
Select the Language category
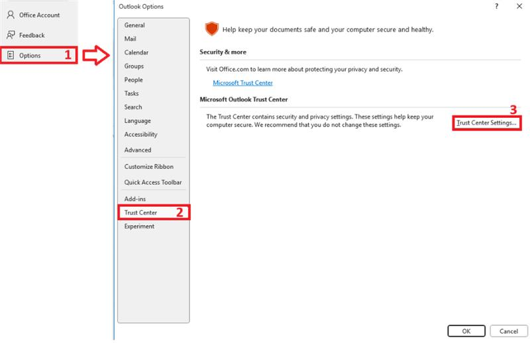click(154, 121)
